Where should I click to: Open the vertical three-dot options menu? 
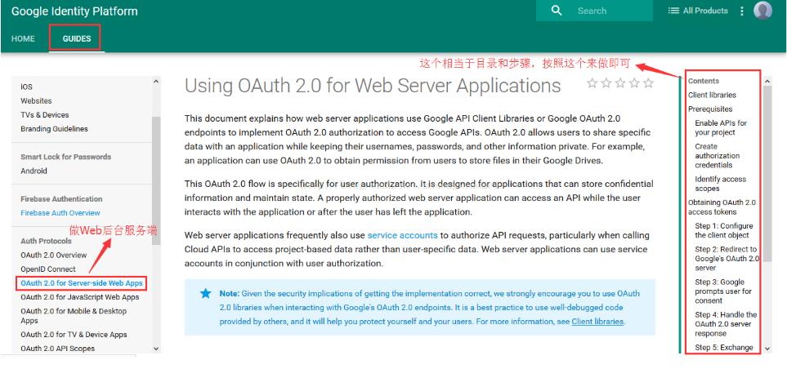(742, 11)
